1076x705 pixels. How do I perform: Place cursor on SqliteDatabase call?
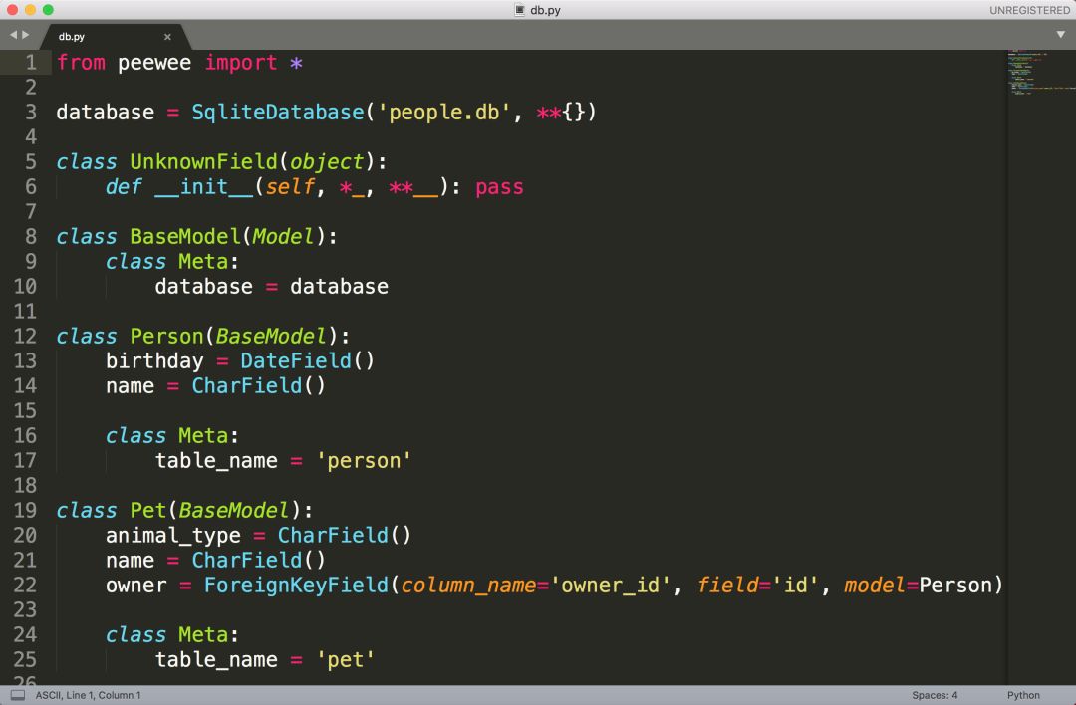coord(277,112)
